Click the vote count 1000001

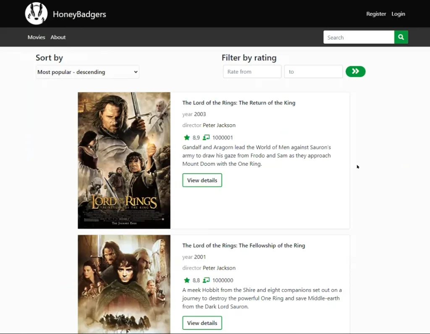pos(223,138)
